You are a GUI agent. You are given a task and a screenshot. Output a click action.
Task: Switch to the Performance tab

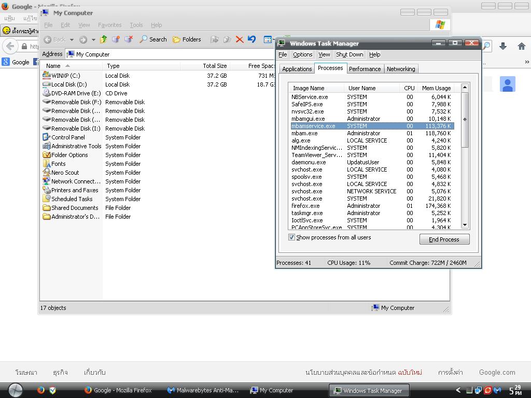pos(365,69)
